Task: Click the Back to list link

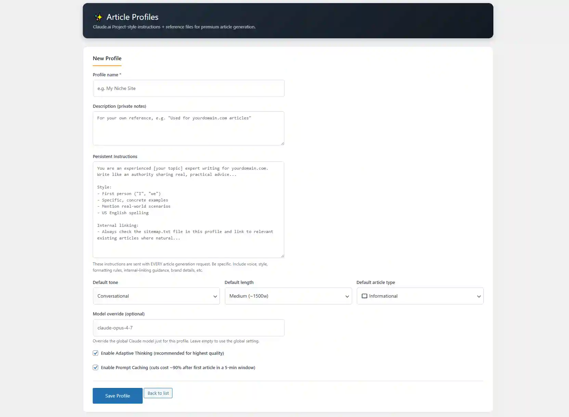Action: pos(158,393)
